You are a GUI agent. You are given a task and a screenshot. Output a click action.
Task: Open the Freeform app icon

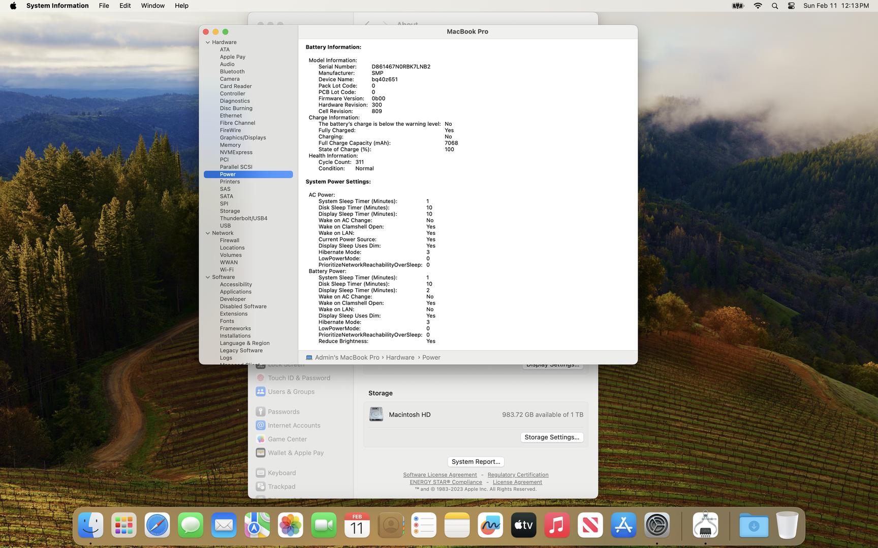point(490,525)
